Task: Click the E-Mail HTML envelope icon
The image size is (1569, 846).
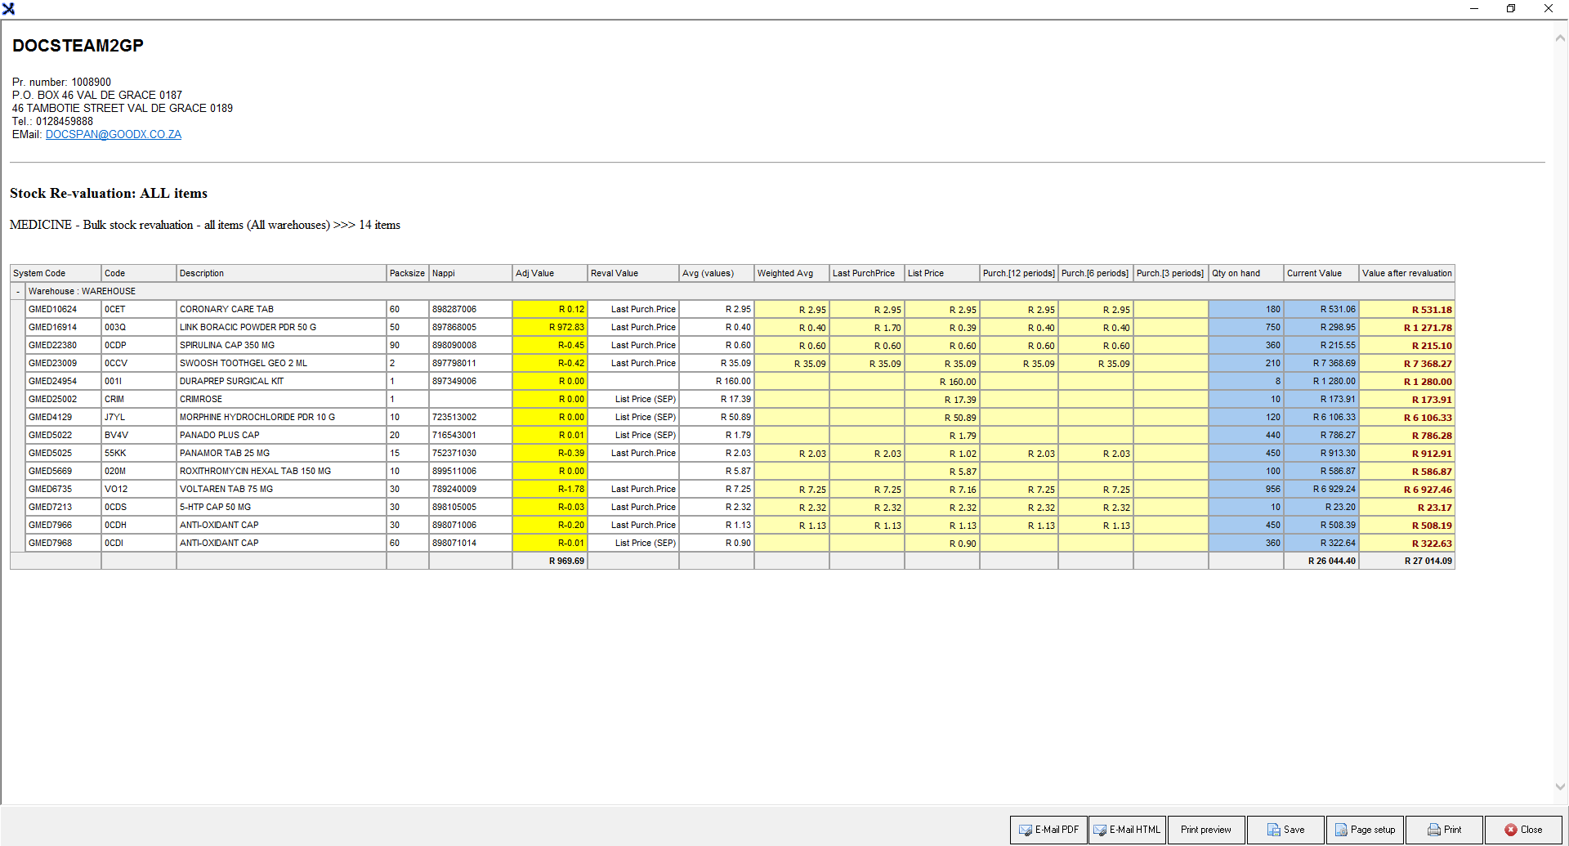Action: click(x=1100, y=830)
